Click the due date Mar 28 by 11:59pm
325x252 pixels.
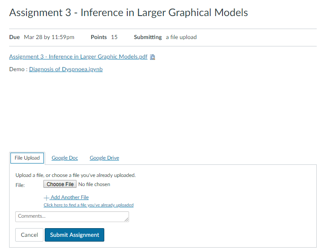(x=49, y=37)
